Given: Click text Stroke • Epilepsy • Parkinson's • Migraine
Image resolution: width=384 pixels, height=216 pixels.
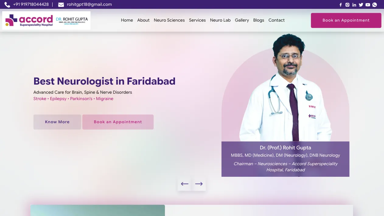Looking at the screenshot, I should [x=73, y=99].
